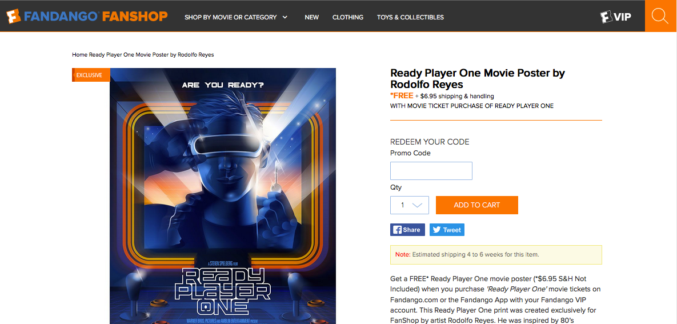Expand Shop By Movie or Category menu
677x324 pixels.
tap(231, 17)
